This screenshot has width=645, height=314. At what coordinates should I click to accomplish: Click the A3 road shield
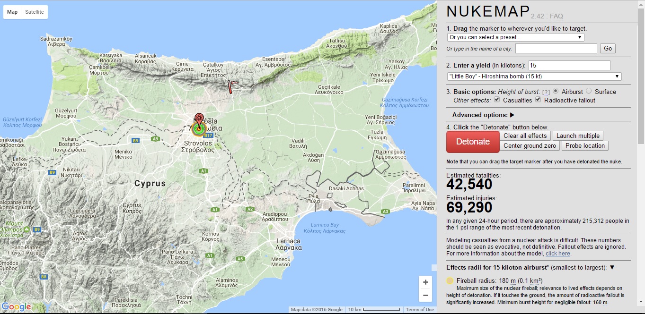pos(385,211)
